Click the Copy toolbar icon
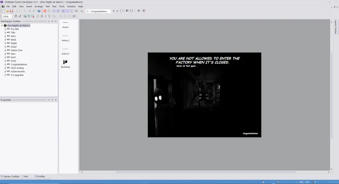Viewport: 339px width, 184px height. [x=20, y=11]
